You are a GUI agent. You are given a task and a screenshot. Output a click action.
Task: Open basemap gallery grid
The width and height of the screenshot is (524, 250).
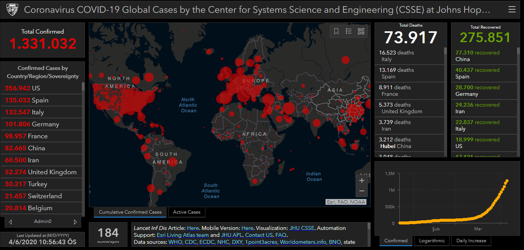[361, 31]
